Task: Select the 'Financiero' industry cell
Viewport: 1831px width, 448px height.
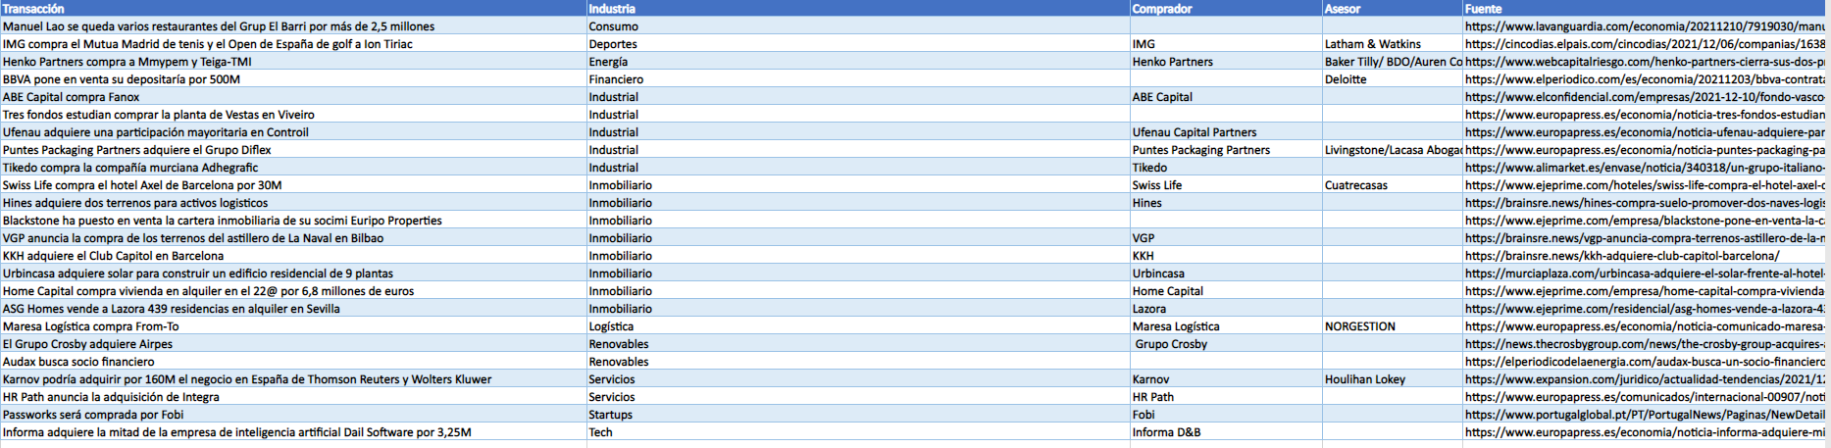Action: [x=858, y=79]
